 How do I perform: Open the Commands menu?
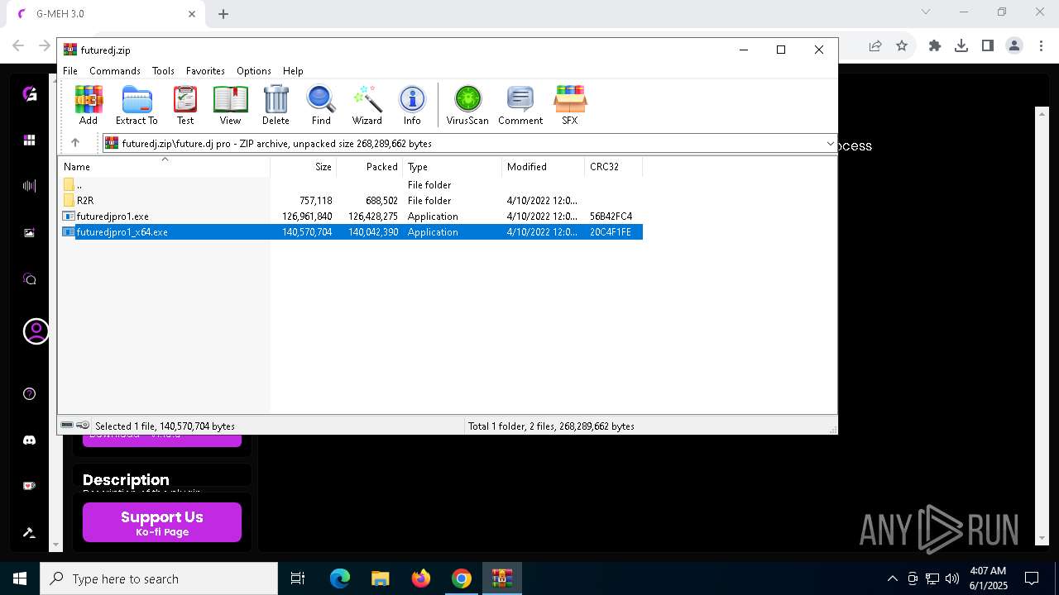point(115,71)
